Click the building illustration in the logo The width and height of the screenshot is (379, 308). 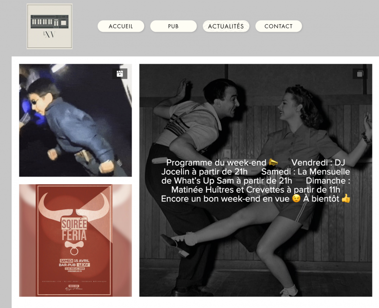pos(50,21)
